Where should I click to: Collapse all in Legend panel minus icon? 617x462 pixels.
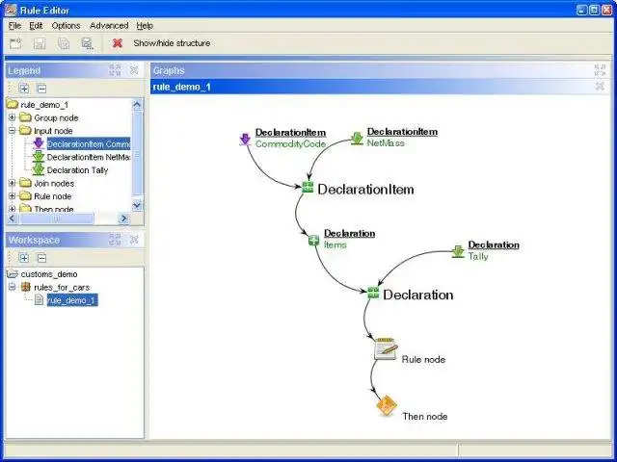point(41,89)
